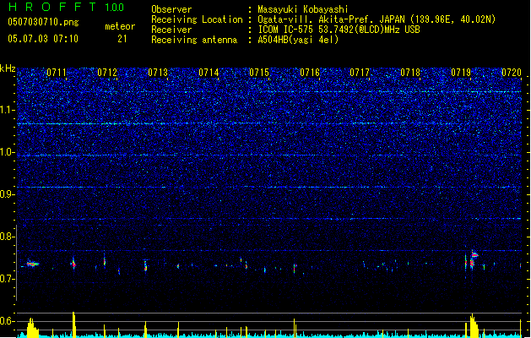Click the A504HB(yagi 4el) antenna text

click(x=298, y=40)
